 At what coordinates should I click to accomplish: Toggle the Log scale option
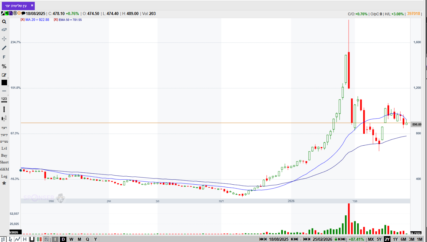(4, 176)
